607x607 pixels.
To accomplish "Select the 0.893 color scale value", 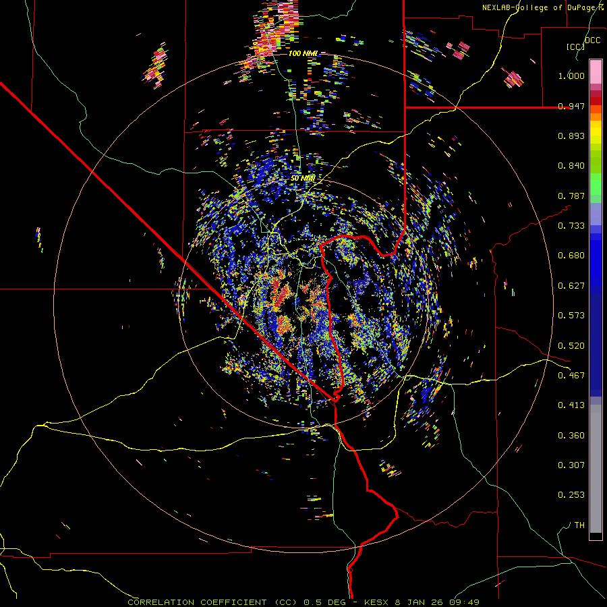I will (571, 136).
